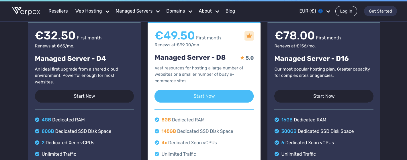Expand the About menu chevron
407x160 pixels.
coord(217,11)
